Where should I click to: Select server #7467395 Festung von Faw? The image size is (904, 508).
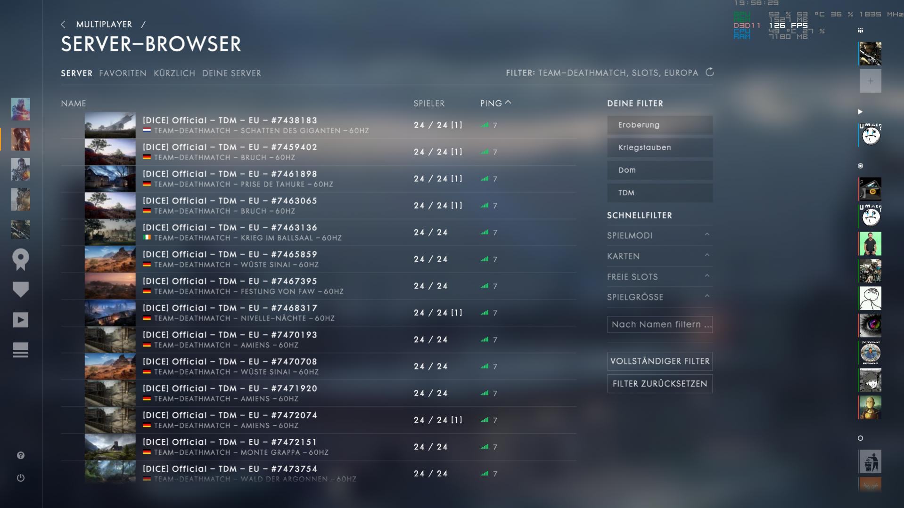coord(318,286)
